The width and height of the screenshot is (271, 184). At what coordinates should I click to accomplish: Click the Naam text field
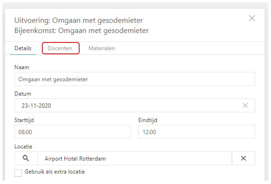pyautogui.click(x=135, y=79)
